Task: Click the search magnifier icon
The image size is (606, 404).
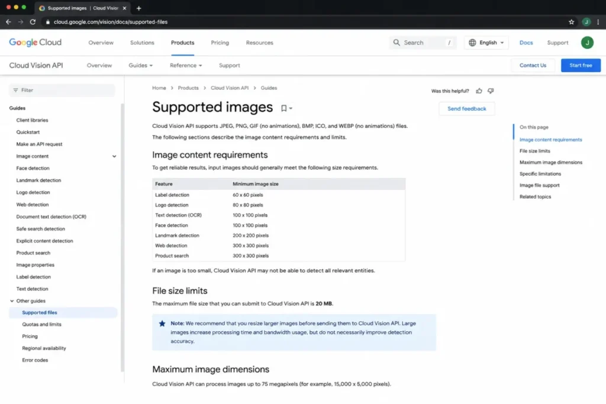Action: pos(397,43)
